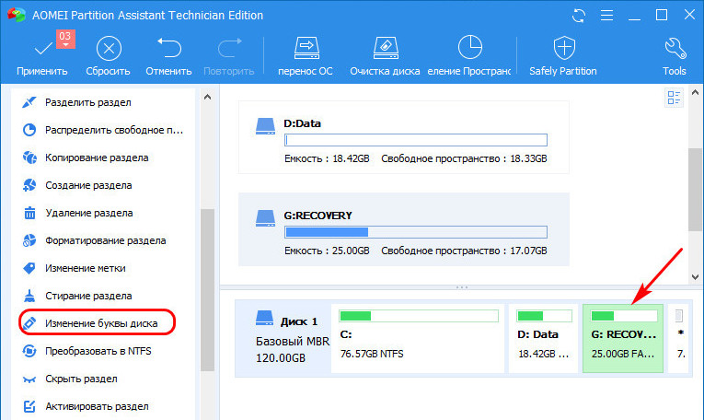Click the refresh icon in title bar
The width and height of the screenshot is (704, 420).
tap(579, 16)
